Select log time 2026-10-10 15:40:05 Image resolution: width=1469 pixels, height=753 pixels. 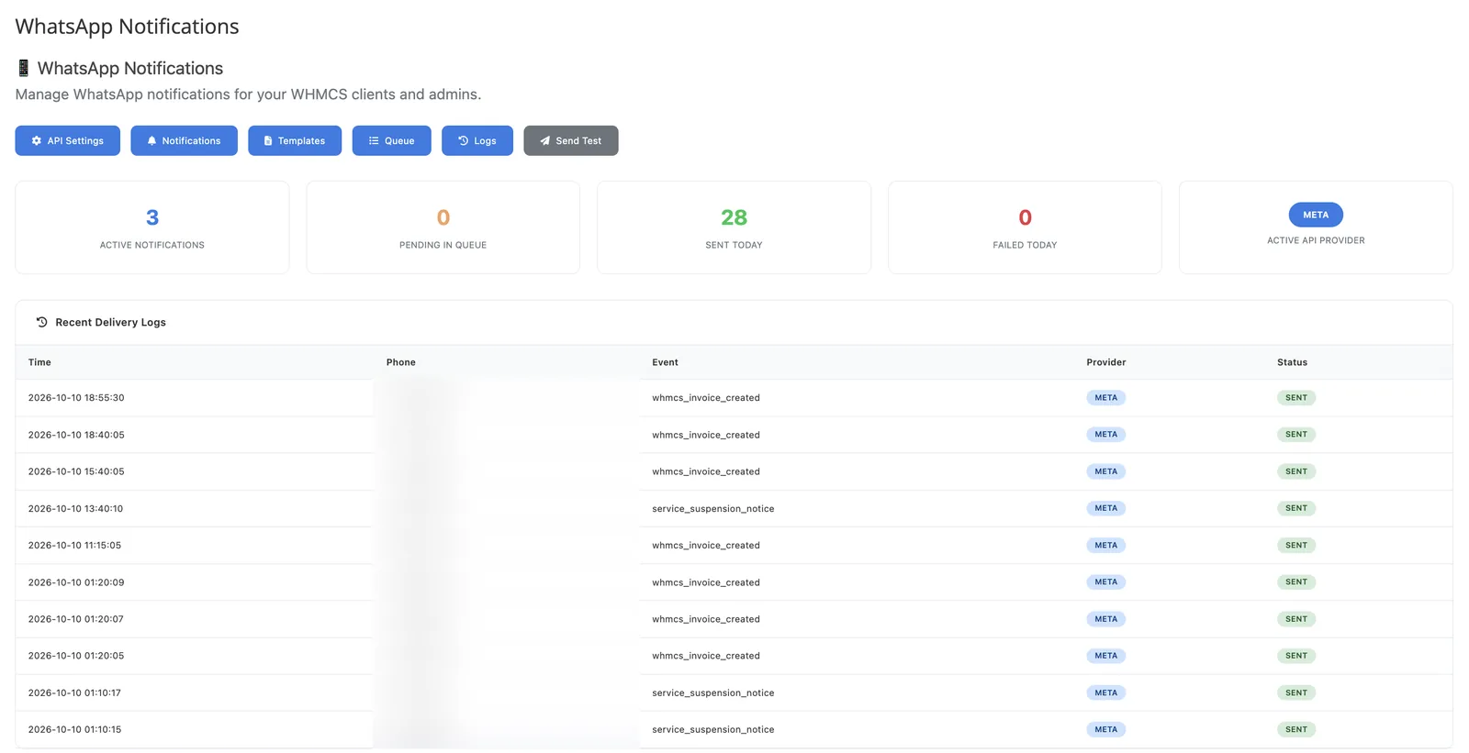(76, 471)
